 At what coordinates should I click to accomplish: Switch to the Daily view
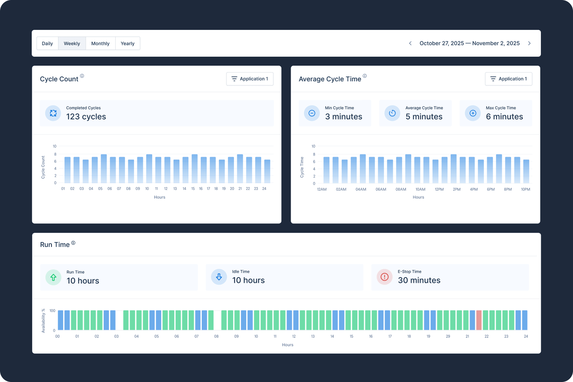pos(47,44)
